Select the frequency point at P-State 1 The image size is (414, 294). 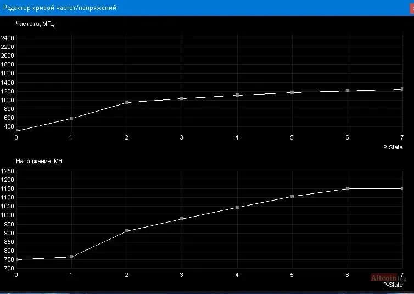[71, 118]
